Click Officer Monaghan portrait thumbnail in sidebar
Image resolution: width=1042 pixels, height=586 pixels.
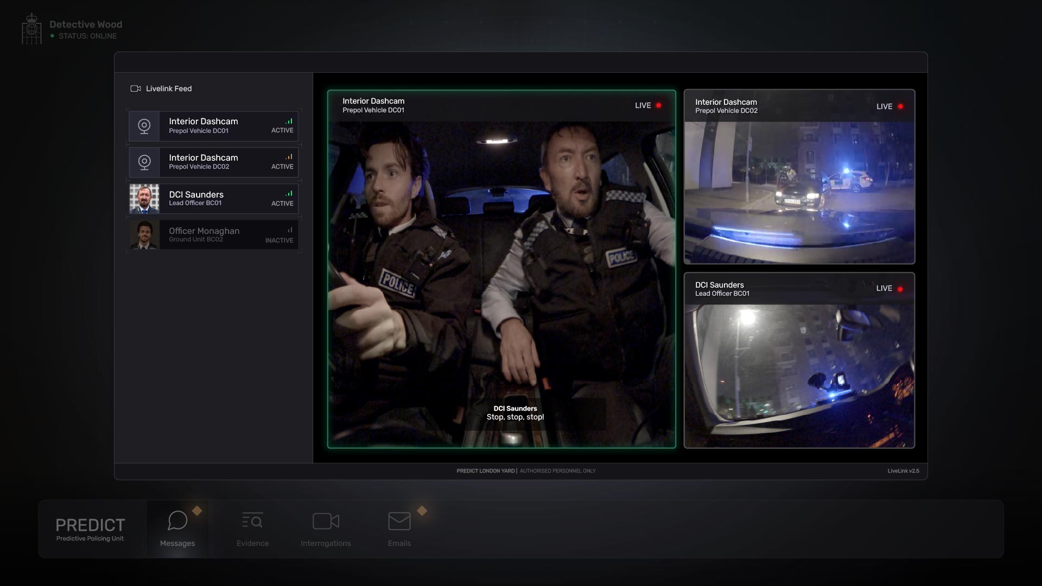click(x=144, y=235)
